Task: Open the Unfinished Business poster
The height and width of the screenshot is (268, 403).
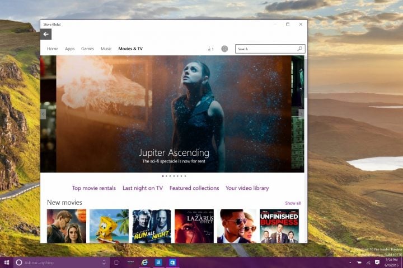Action: click(279, 226)
